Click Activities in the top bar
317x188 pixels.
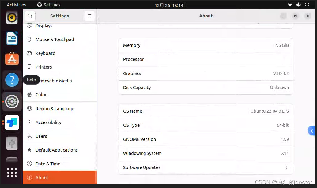click(x=16, y=5)
